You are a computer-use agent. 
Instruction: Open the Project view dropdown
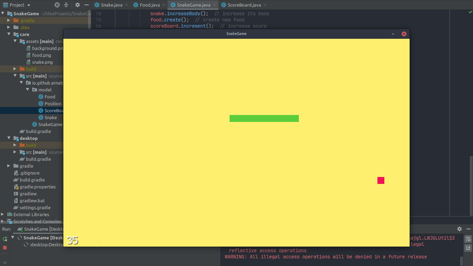[x=17, y=5]
